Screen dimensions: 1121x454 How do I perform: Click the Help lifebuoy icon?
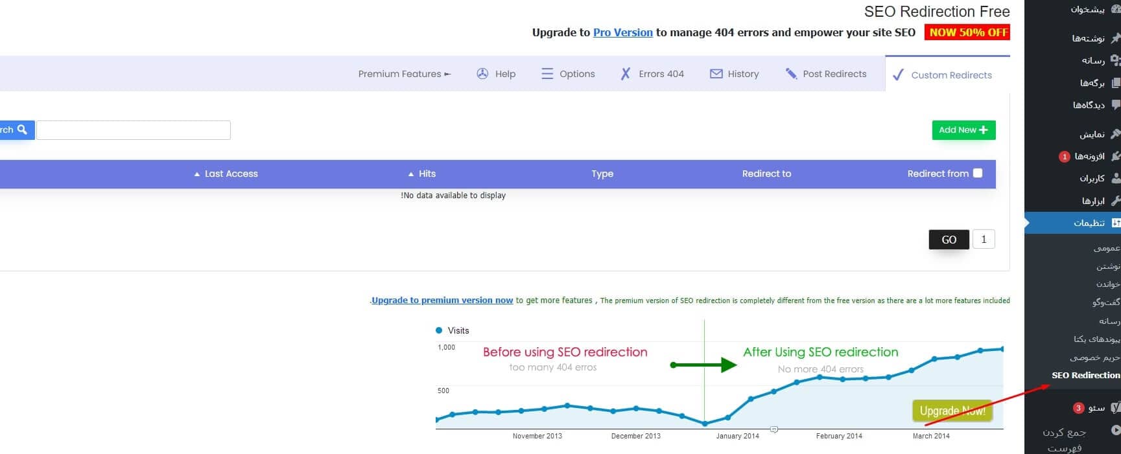(x=482, y=74)
